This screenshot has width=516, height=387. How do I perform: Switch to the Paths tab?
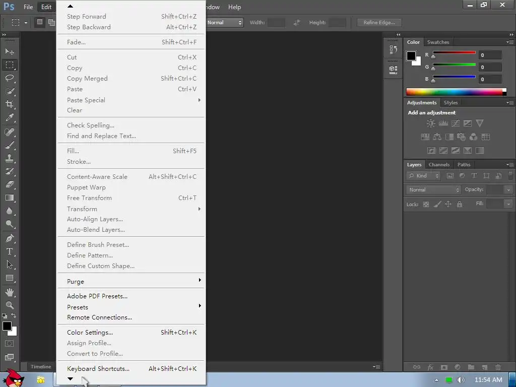464,165
